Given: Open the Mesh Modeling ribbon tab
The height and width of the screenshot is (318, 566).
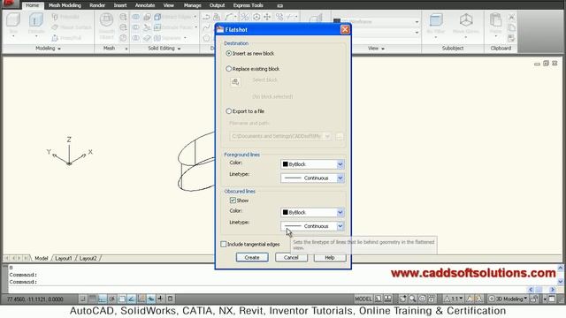Looking at the screenshot, I should click(65, 5).
